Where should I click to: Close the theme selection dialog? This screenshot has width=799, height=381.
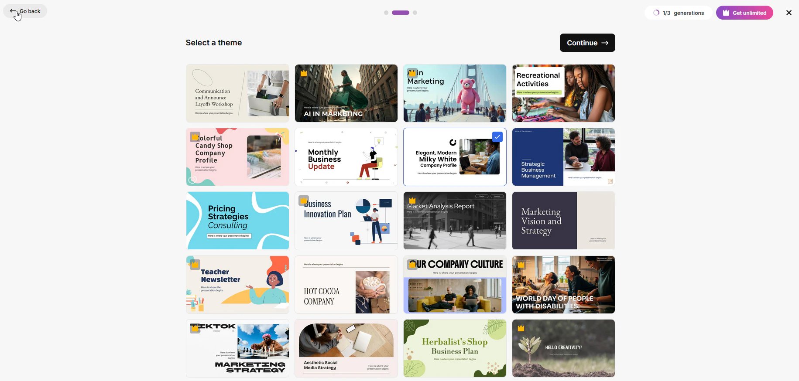tap(789, 13)
